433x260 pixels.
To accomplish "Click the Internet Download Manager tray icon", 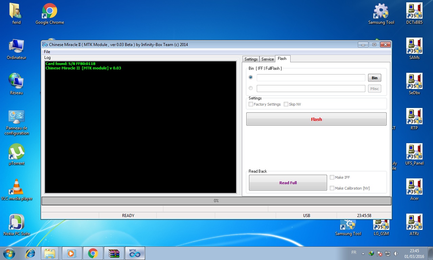I will point(371,253).
